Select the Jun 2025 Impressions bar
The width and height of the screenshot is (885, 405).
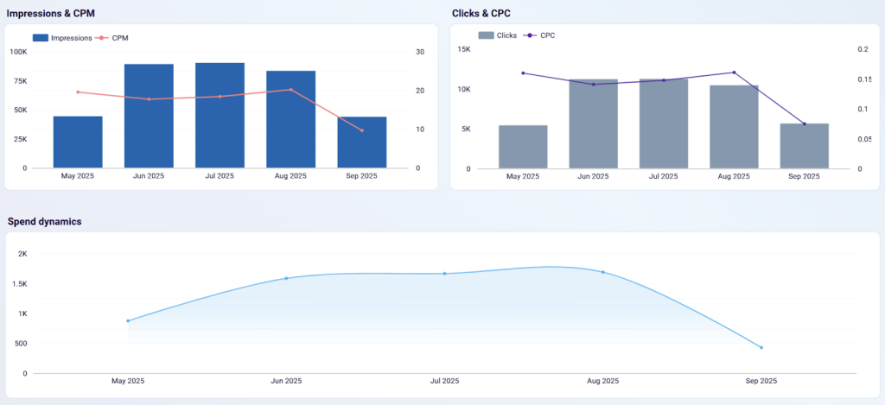(149, 117)
